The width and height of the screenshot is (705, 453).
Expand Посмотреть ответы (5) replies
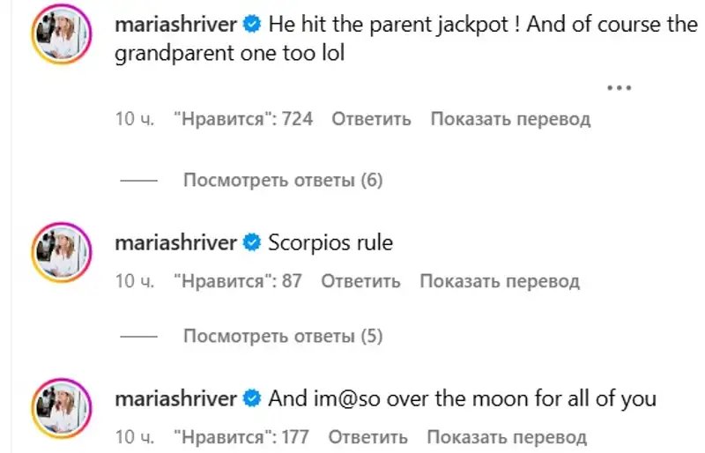(283, 336)
